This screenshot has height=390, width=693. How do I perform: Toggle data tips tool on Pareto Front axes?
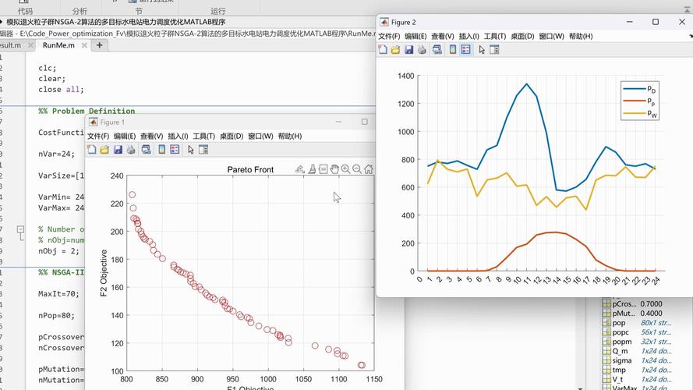pyautogui.click(x=323, y=169)
